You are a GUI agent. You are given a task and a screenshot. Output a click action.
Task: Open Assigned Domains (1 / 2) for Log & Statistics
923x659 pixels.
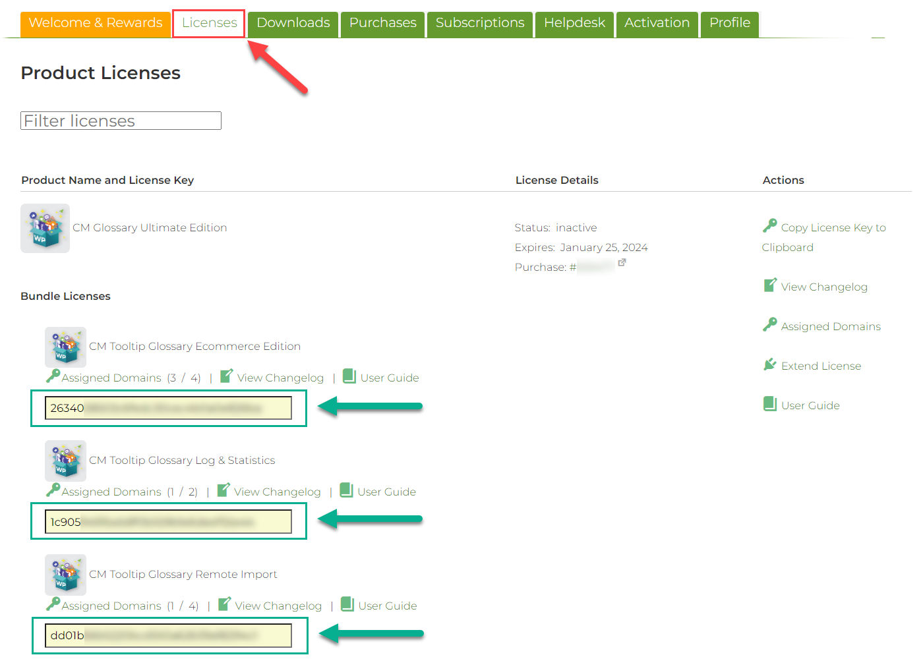(130, 492)
